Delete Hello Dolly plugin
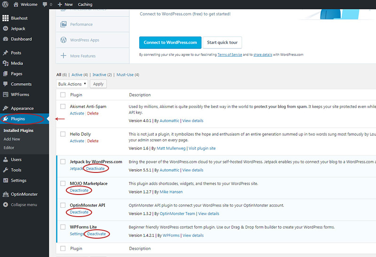376x257 pixels. (x=93, y=141)
